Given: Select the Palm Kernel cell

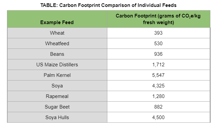Looking at the screenshot, I should 57,75.
